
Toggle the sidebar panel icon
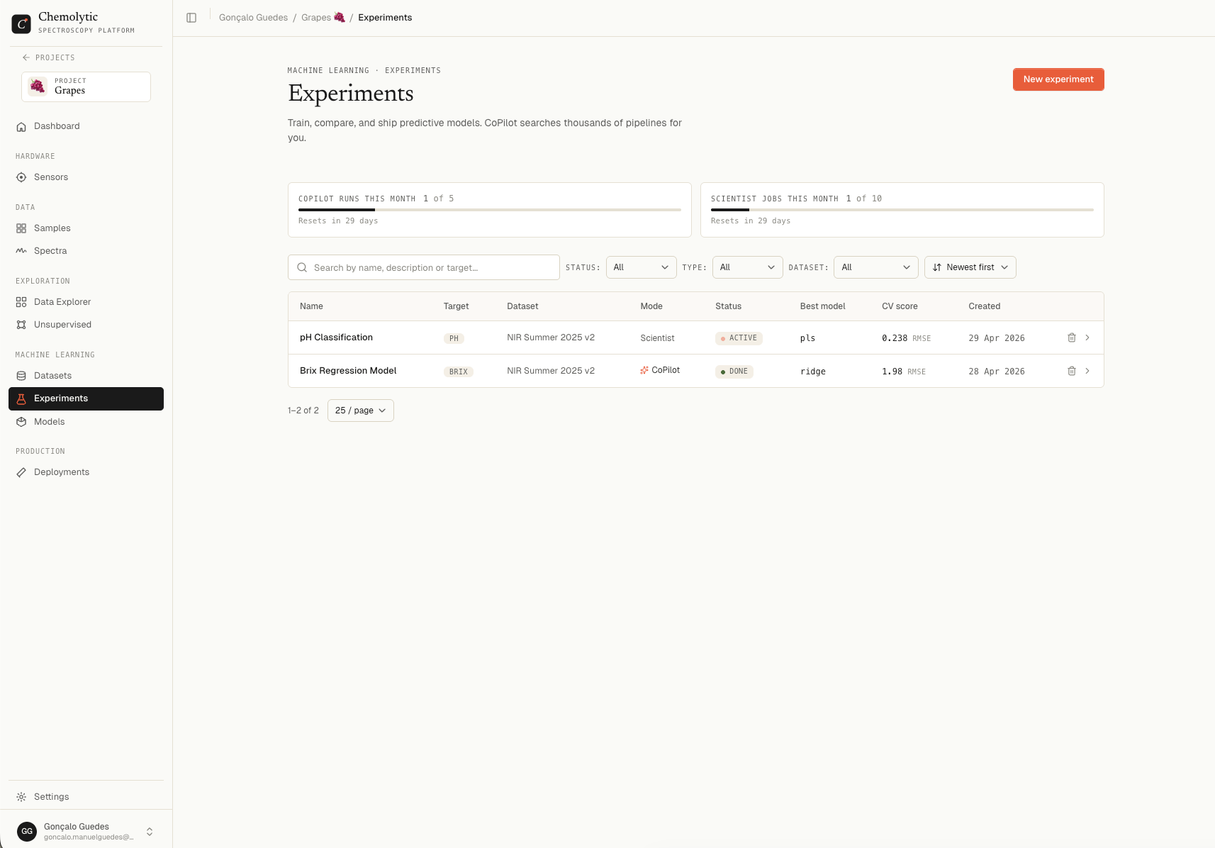(191, 18)
